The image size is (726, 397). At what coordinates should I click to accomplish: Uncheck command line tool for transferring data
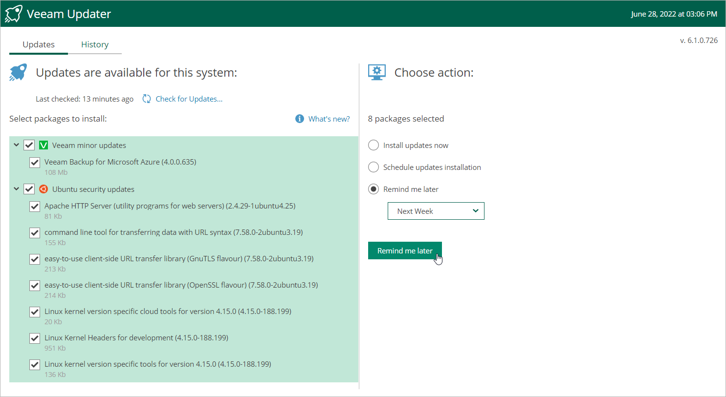click(35, 232)
